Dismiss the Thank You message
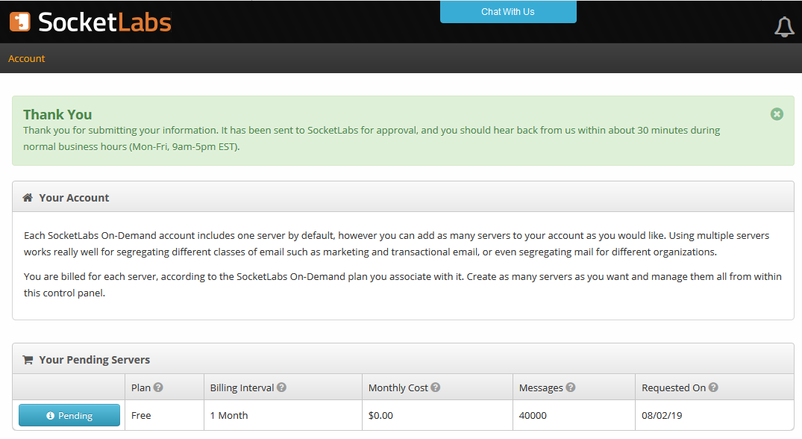Screen dimensions: 802x439 point(777,114)
